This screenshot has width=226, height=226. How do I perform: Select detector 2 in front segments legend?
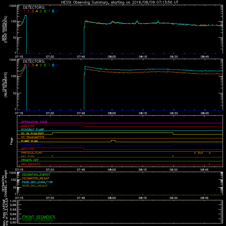pyautogui.click(x=29, y=11)
